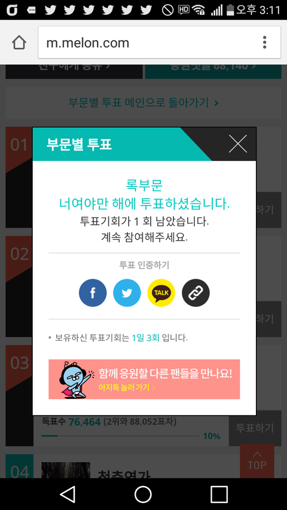This screenshot has height=510, width=287.
Task: Tap the browser home icon
Action: [x=19, y=42]
